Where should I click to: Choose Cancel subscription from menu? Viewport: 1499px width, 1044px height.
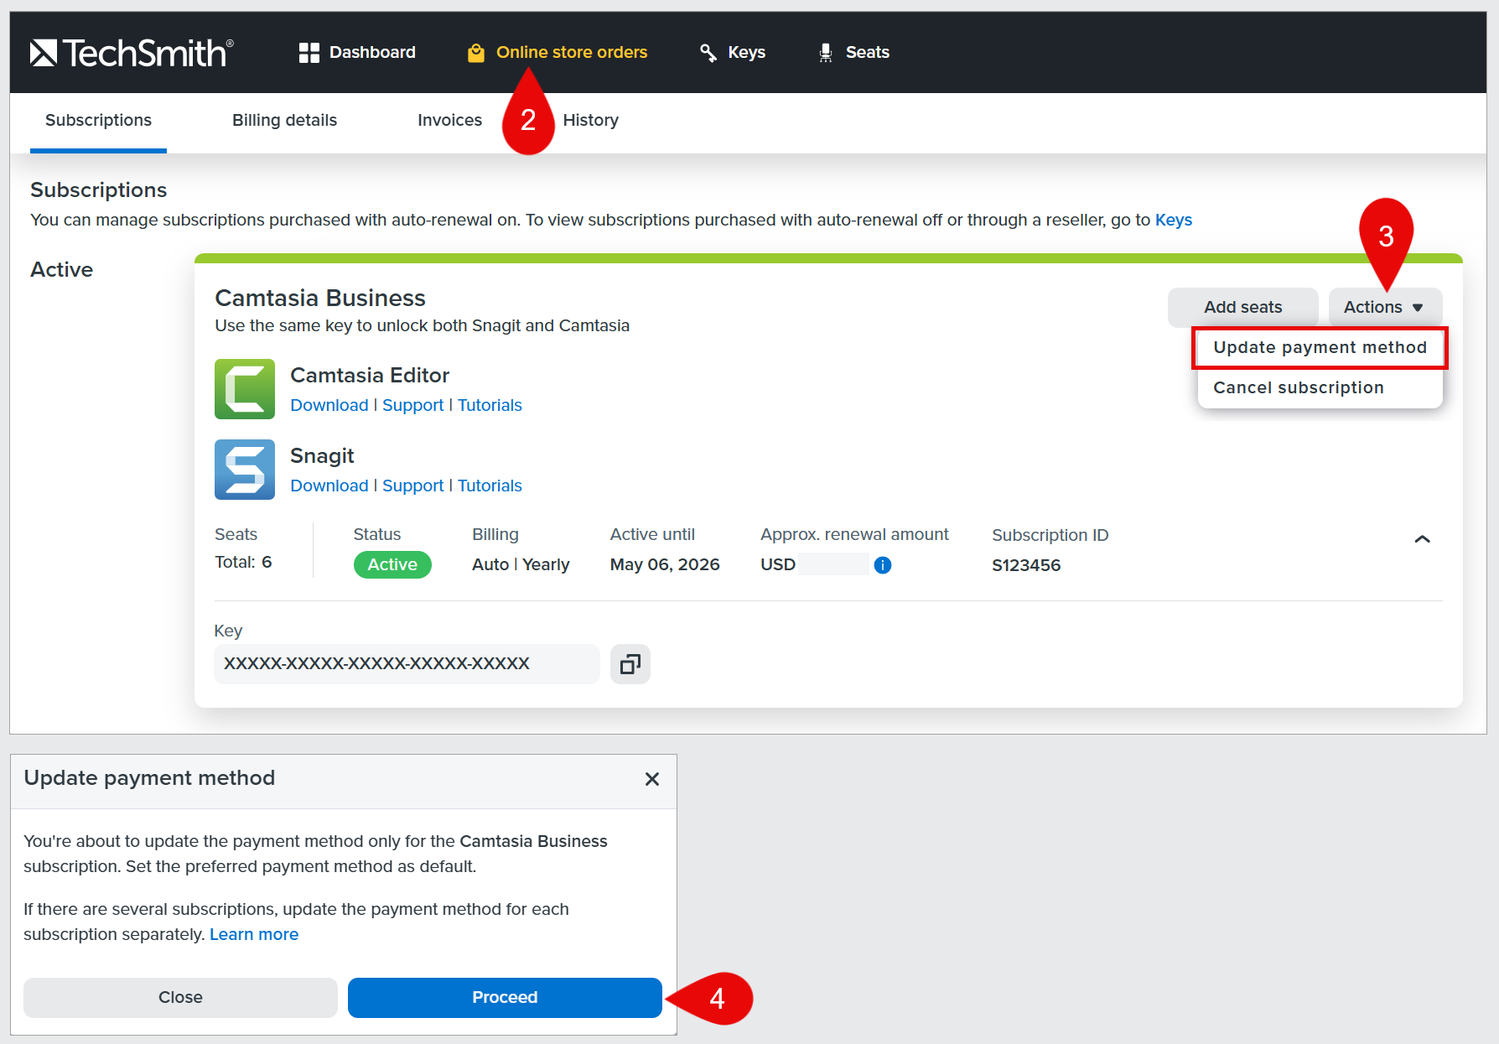[1299, 387]
